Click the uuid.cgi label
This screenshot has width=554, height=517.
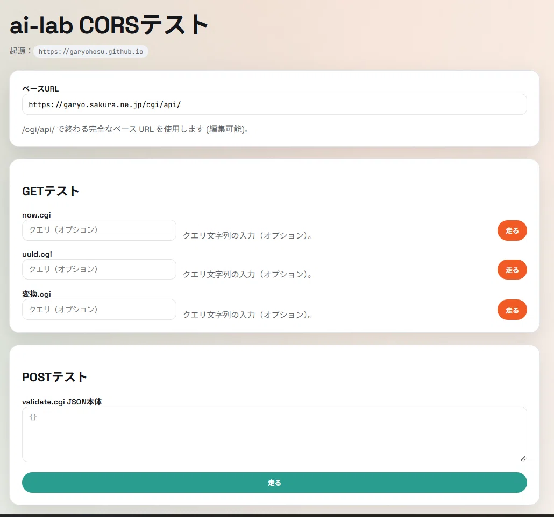(x=37, y=254)
